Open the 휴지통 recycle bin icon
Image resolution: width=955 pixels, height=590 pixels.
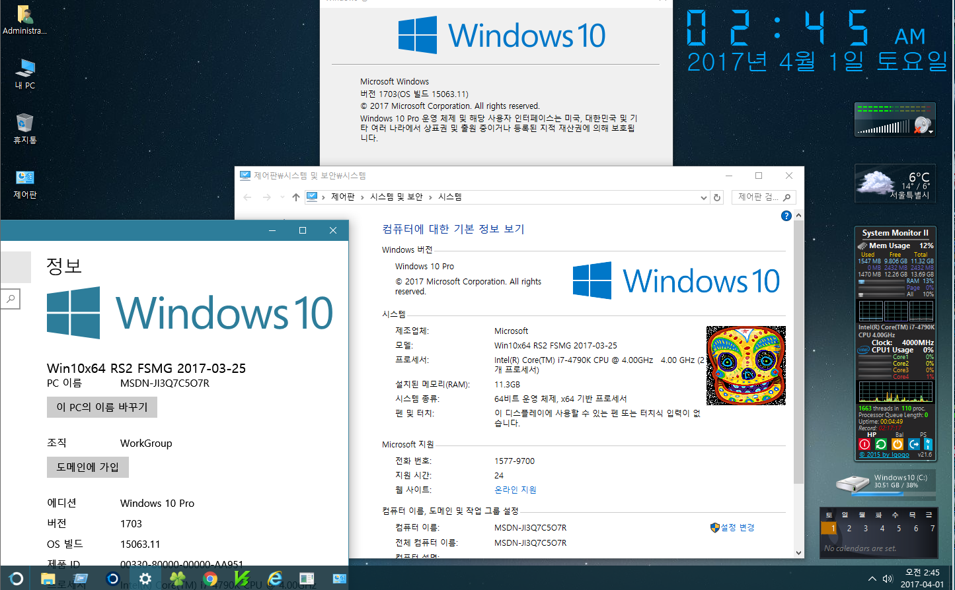pyautogui.click(x=25, y=128)
